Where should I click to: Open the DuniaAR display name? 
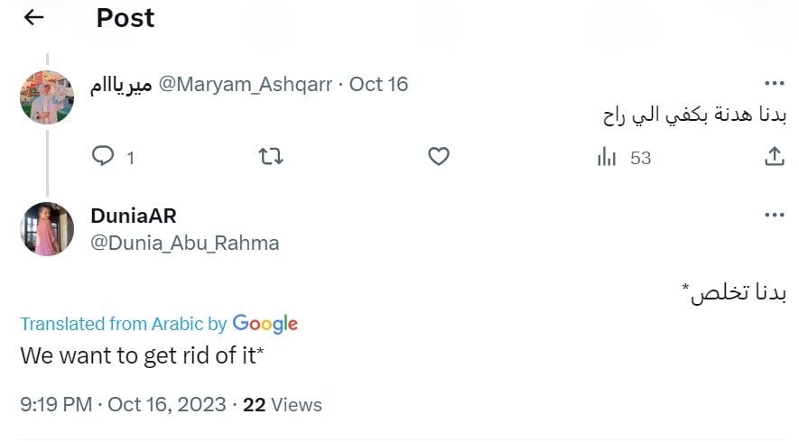pos(134,216)
